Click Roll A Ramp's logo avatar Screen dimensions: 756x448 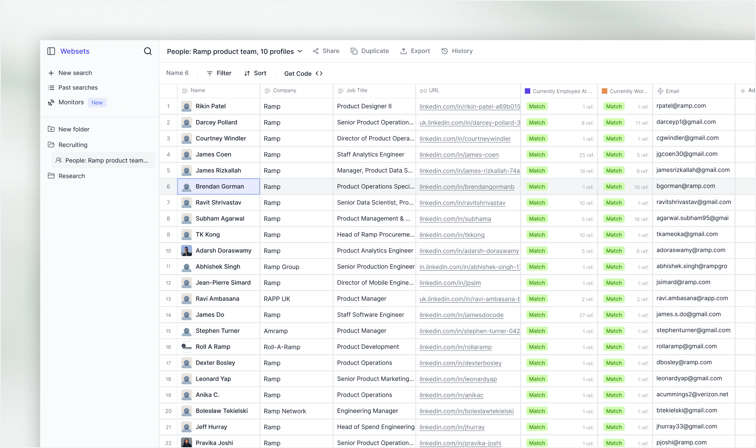pyautogui.click(x=186, y=347)
